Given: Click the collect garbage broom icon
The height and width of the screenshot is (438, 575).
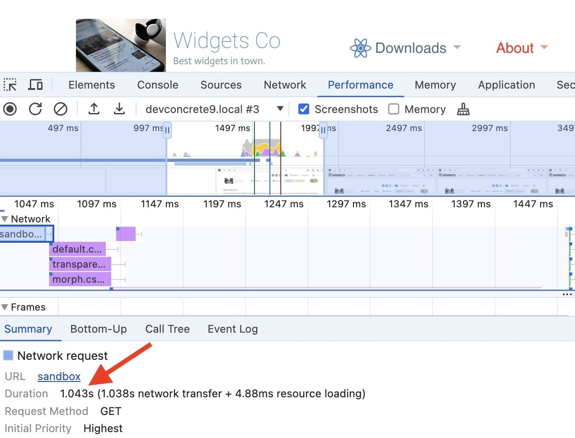Looking at the screenshot, I should [463, 109].
